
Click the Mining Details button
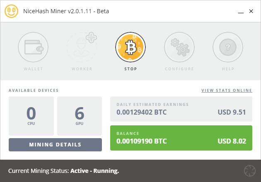click(x=55, y=145)
